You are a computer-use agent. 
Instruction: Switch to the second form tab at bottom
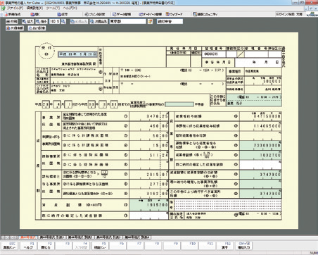[52, 237]
